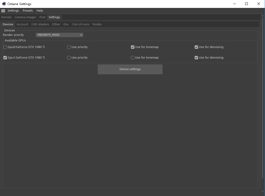
Task: Open the Out-of-core sub-tab
Action: [81, 24]
